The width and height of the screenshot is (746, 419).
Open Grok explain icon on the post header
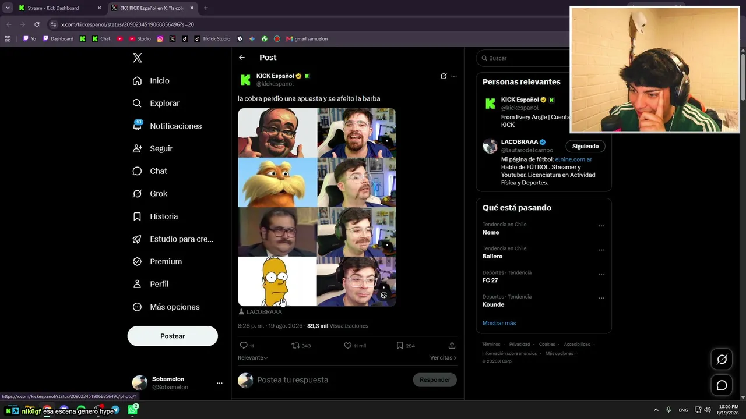pyautogui.click(x=444, y=76)
